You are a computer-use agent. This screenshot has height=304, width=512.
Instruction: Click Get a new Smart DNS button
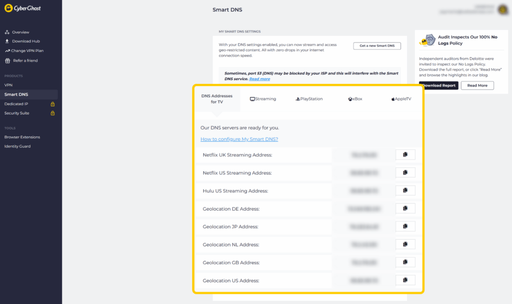(x=376, y=46)
